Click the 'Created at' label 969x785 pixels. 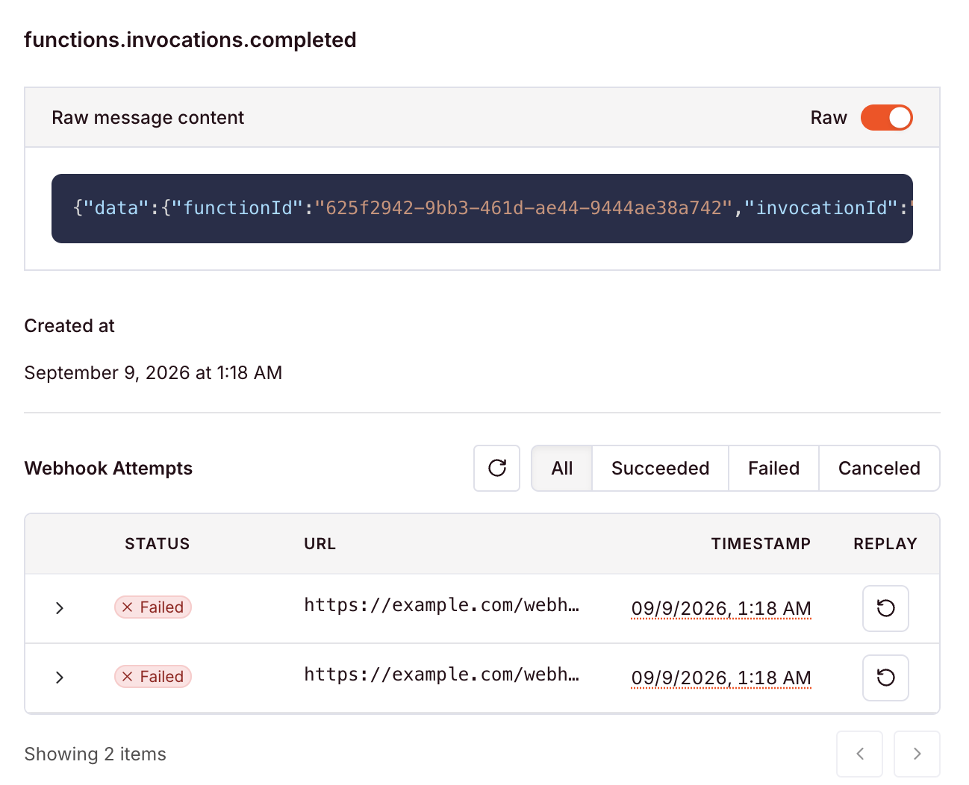click(x=69, y=326)
